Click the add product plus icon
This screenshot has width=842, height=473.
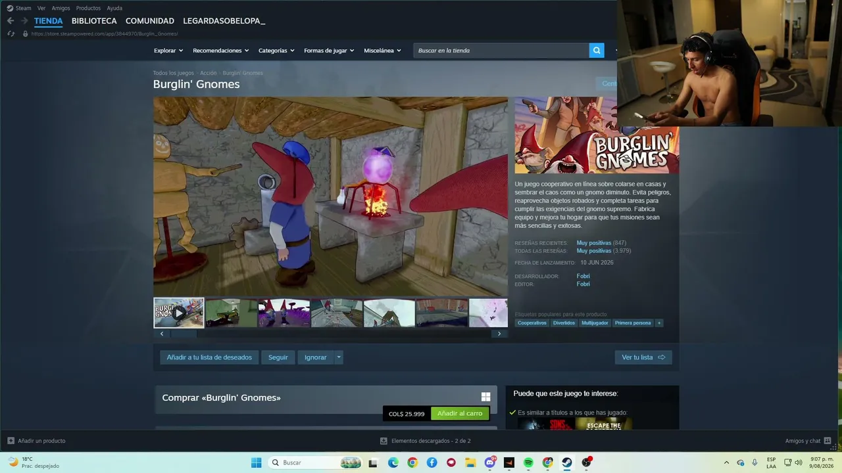[x=11, y=441]
